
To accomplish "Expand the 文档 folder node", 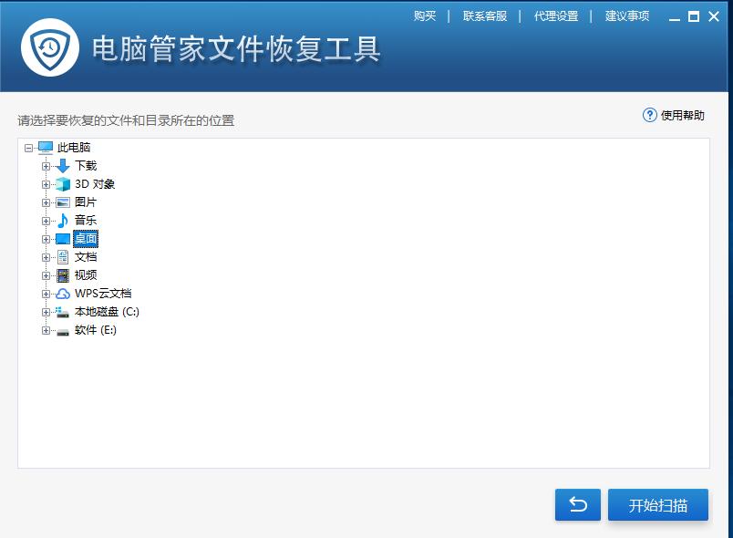I will tap(46, 256).
